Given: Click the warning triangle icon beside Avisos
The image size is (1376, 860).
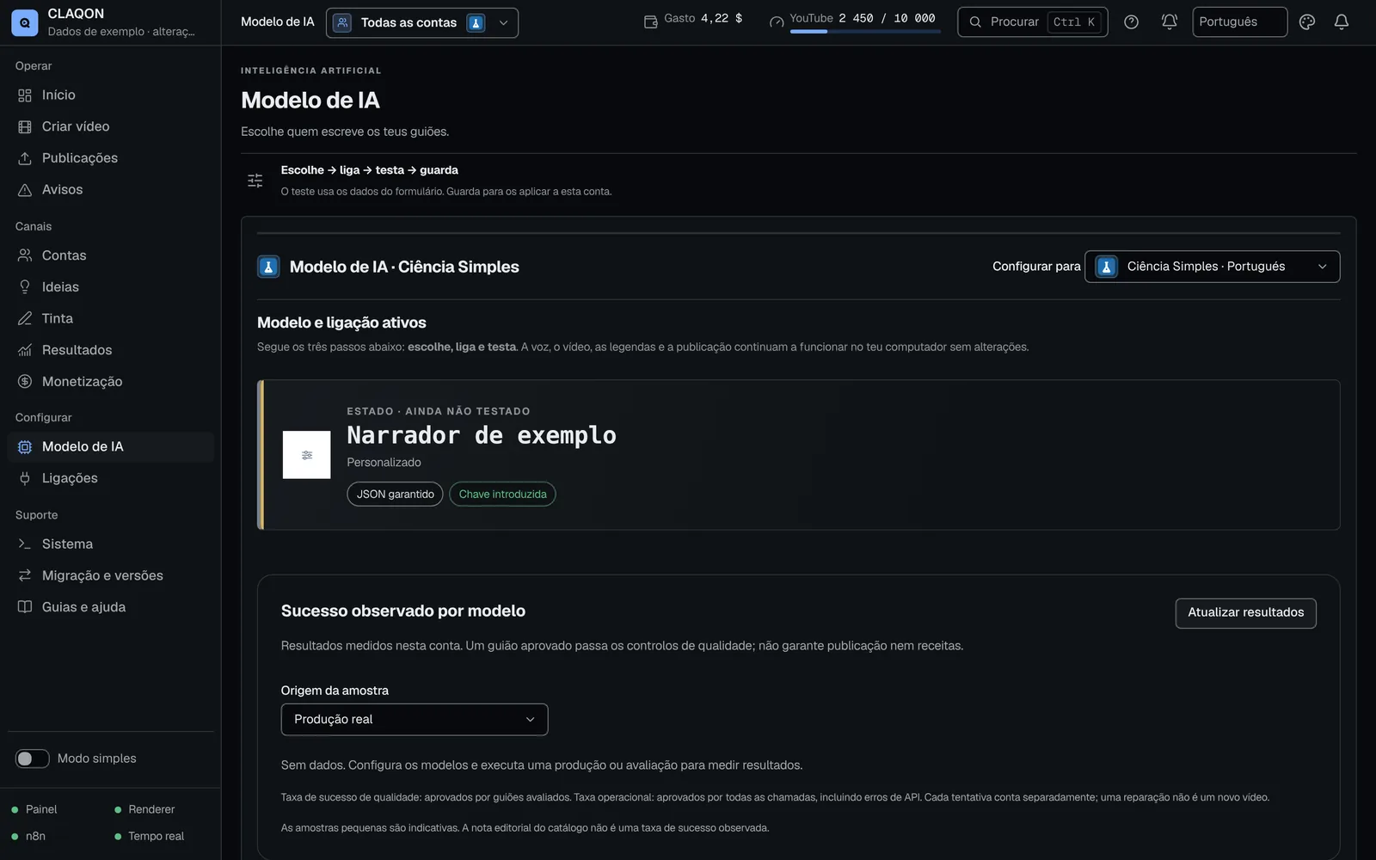Looking at the screenshot, I should tap(25, 190).
